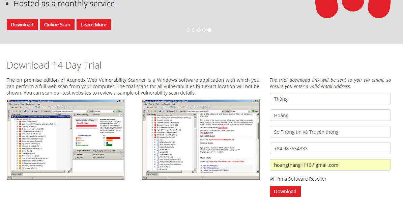Switch to the third carousel slide dot
The width and height of the screenshot is (403, 205).
(199, 30)
